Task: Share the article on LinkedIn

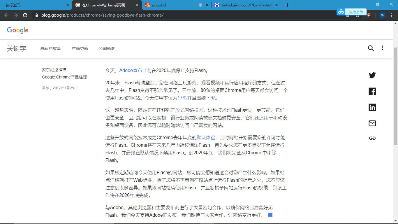Action: click(372, 107)
